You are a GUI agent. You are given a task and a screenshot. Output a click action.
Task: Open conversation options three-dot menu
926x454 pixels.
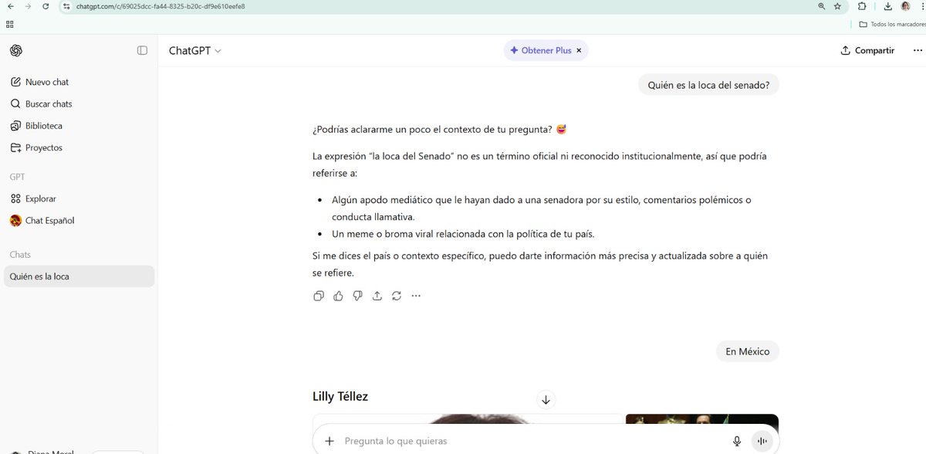click(x=916, y=50)
